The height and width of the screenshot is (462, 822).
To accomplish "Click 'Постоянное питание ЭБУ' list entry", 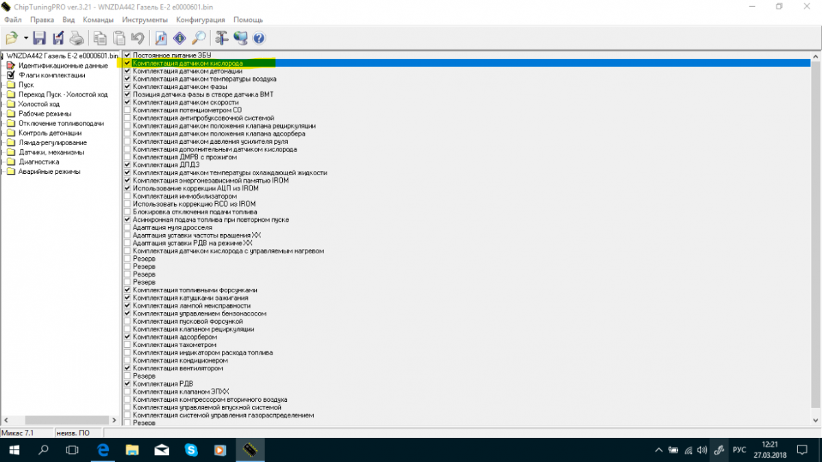I will [x=172, y=55].
